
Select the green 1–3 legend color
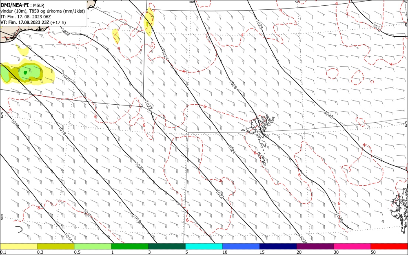[130, 246]
